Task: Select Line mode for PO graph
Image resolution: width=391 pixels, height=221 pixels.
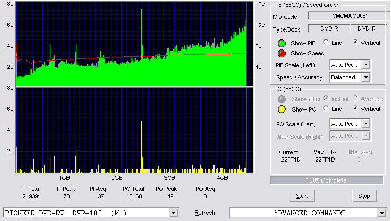Action: [326, 108]
